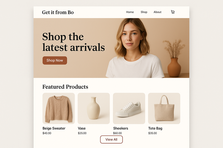Visit the About page link
This screenshot has height=148, width=223.
(x=157, y=12)
